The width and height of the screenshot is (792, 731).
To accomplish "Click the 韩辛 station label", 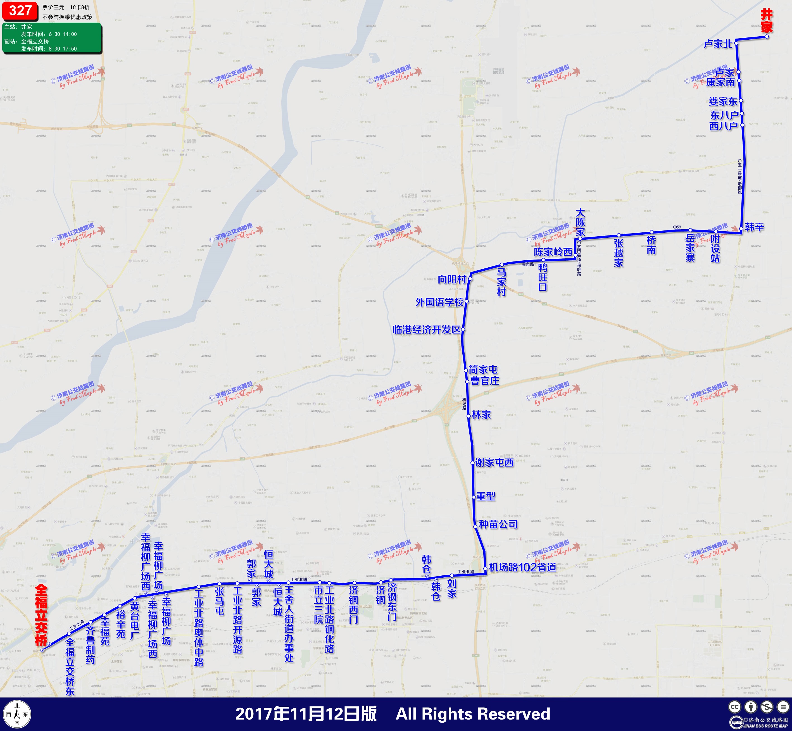I will click(x=754, y=227).
